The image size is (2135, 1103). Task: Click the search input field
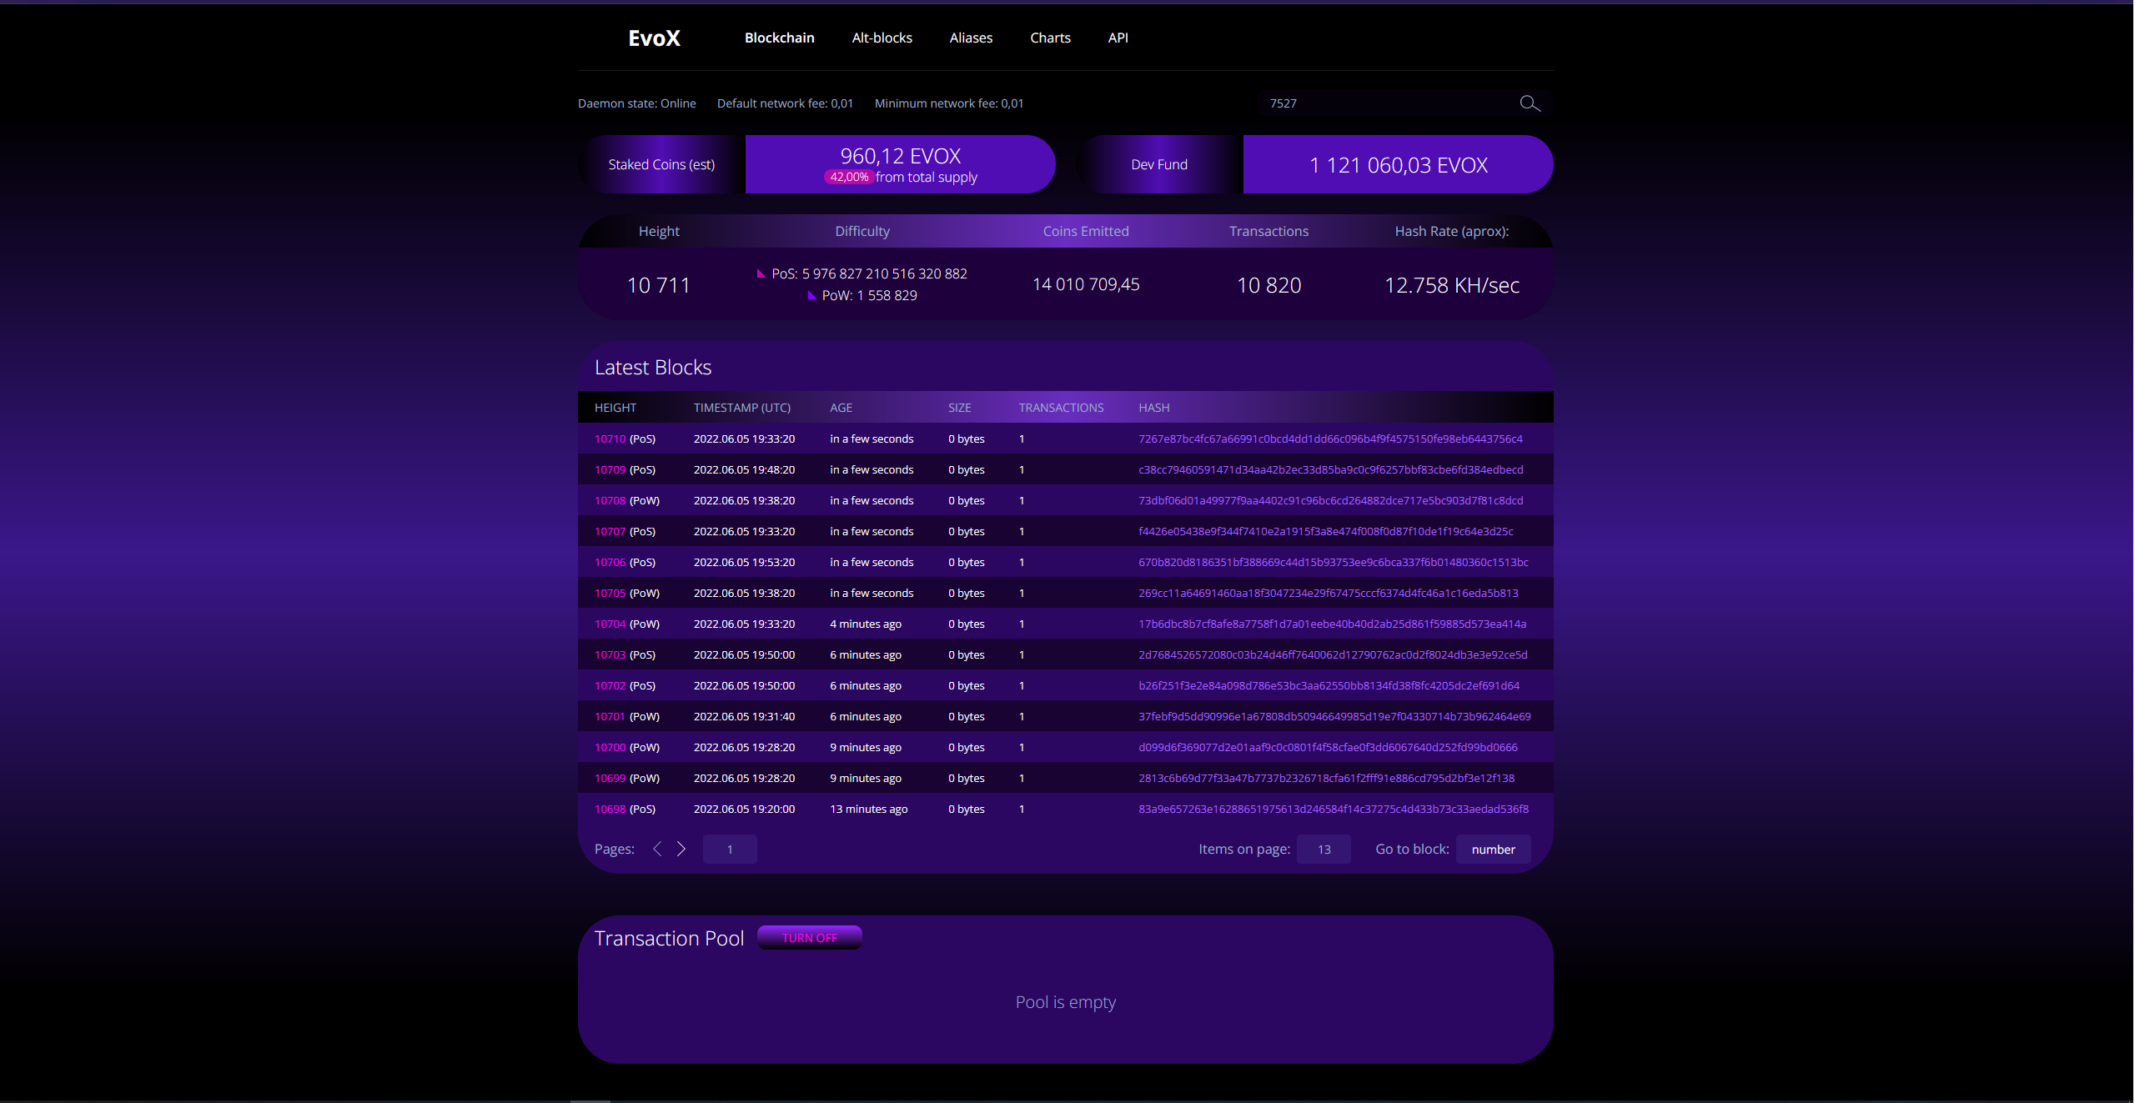(1384, 103)
